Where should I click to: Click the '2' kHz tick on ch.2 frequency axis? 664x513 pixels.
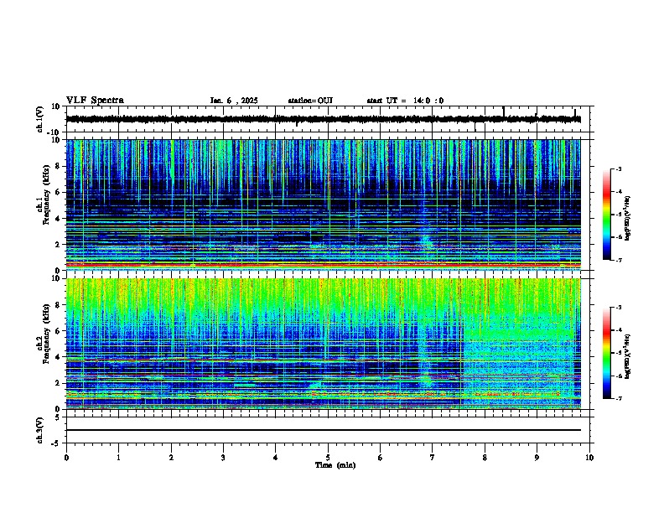coord(59,383)
